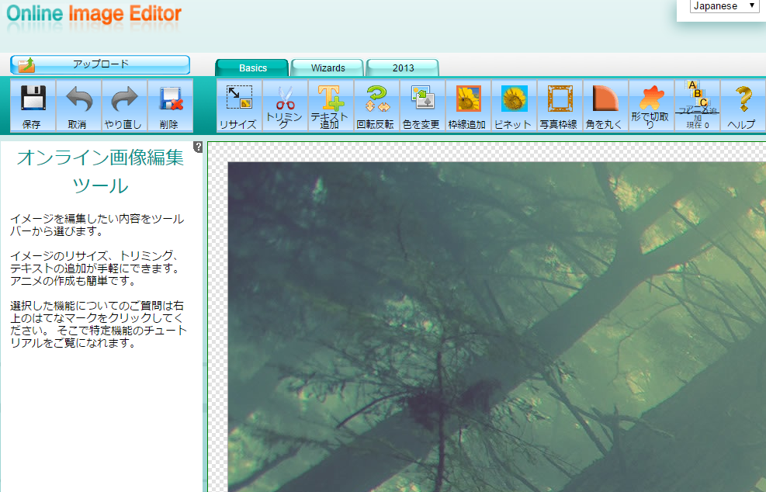
Task: Click the 選択した機能についてのご質問 paragraph
Action: (x=99, y=324)
